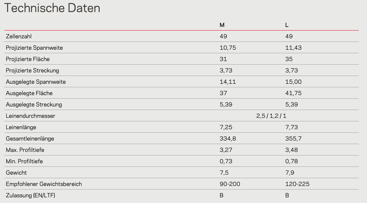Viewport: 367px width, 203px height.
Task: Click the Ausgelegte Fläche value 41,75
Action: pos(293,93)
